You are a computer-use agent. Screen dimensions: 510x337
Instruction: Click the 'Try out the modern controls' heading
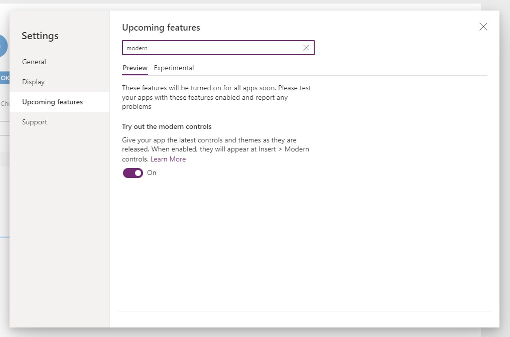pyautogui.click(x=167, y=126)
